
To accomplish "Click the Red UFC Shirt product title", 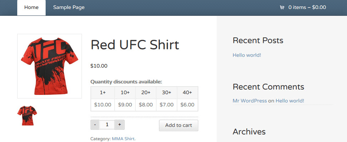I will (135, 45).
